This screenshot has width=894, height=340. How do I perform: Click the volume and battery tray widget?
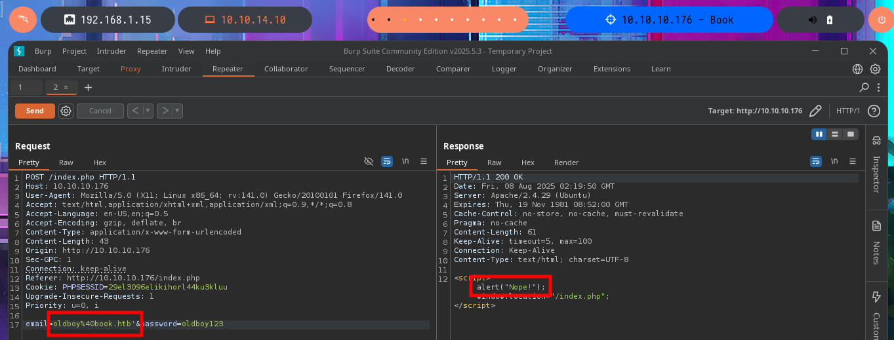point(821,20)
